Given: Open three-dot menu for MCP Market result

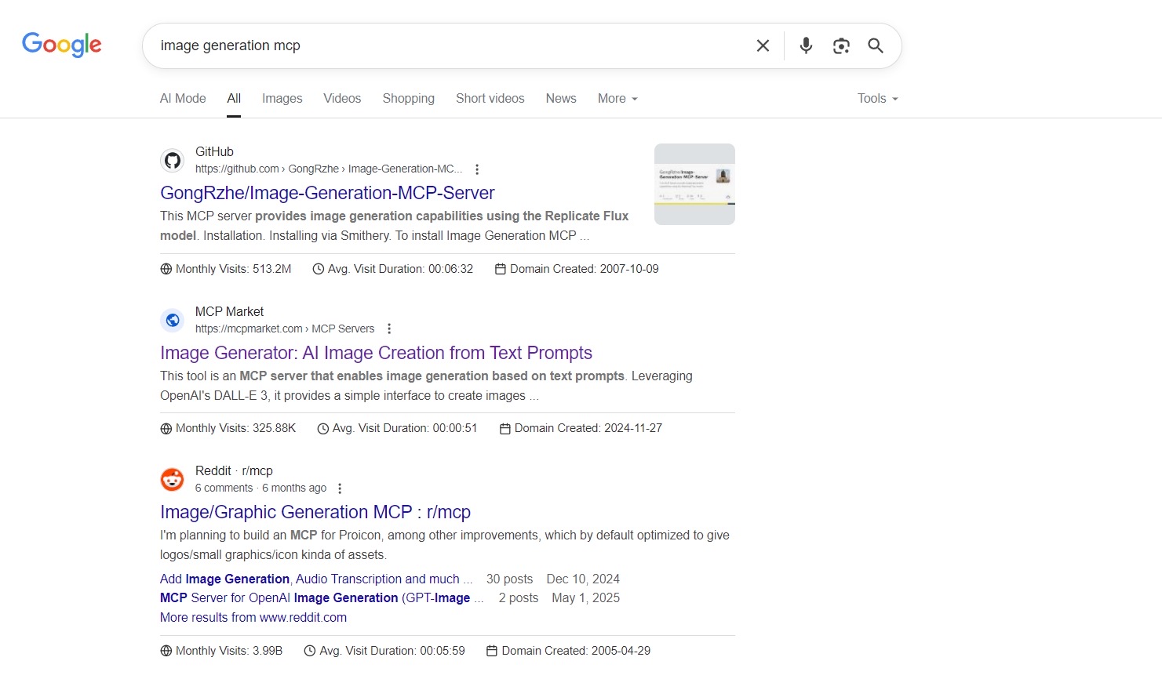Looking at the screenshot, I should coord(389,329).
